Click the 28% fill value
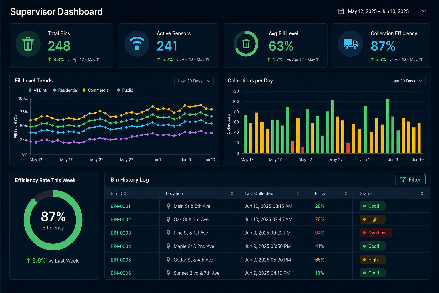The height and width of the screenshot is (293, 439). click(320, 206)
